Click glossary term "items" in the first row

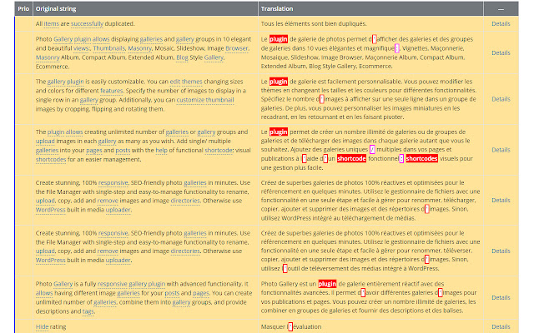click(x=52, y=24)
